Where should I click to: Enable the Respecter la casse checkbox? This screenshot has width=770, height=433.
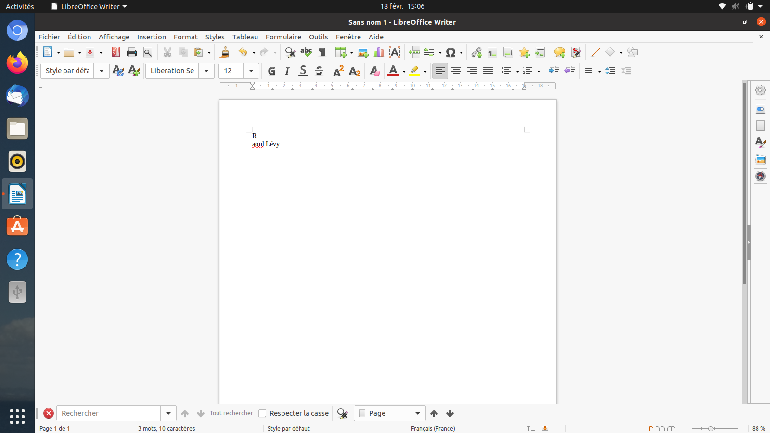[x=263, y=413]
